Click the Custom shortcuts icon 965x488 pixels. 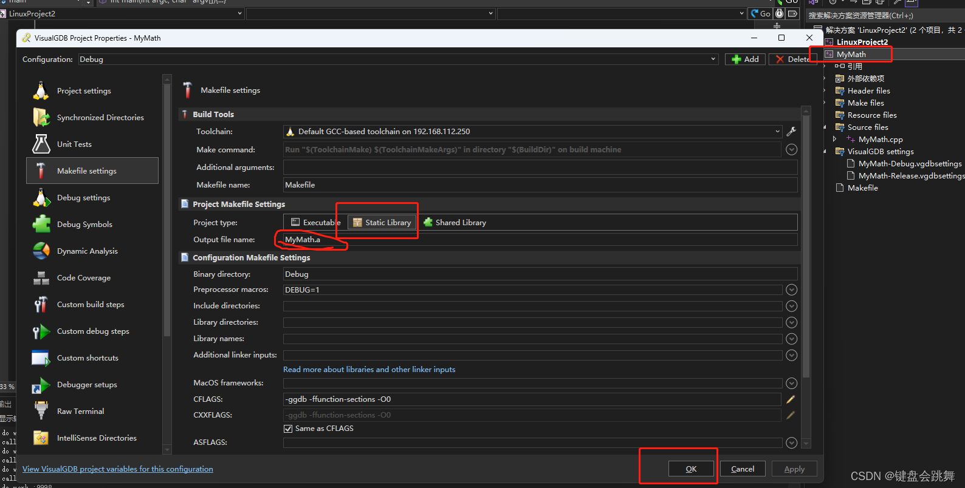point(41,358)
